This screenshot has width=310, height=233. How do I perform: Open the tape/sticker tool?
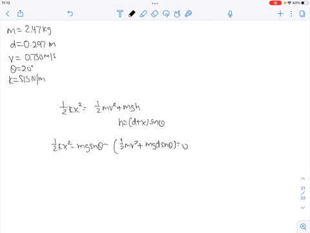pyautogui.click(x=189, y=14)
